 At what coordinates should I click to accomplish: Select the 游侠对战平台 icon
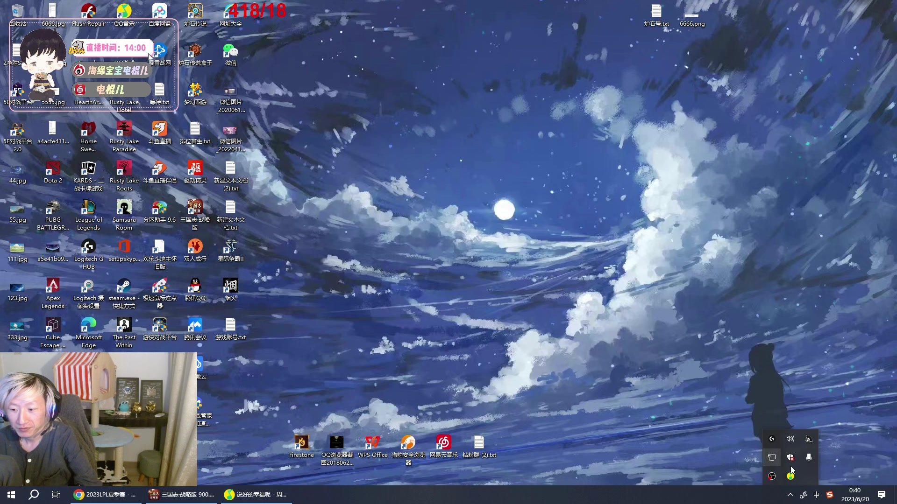point(160,329)
